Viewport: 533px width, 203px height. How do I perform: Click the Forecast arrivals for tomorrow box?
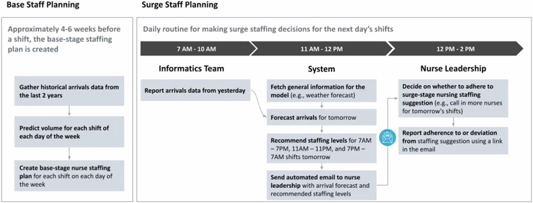point(322,118)
